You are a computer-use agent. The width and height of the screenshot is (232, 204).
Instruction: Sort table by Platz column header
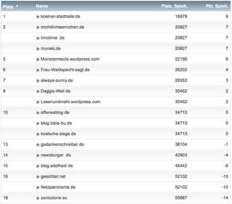click(8, 7)
